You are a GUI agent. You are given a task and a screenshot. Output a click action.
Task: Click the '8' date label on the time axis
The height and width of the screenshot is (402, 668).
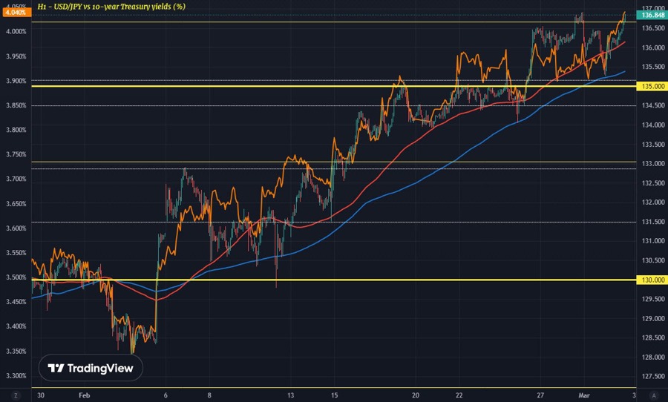[x=209, y=395]
